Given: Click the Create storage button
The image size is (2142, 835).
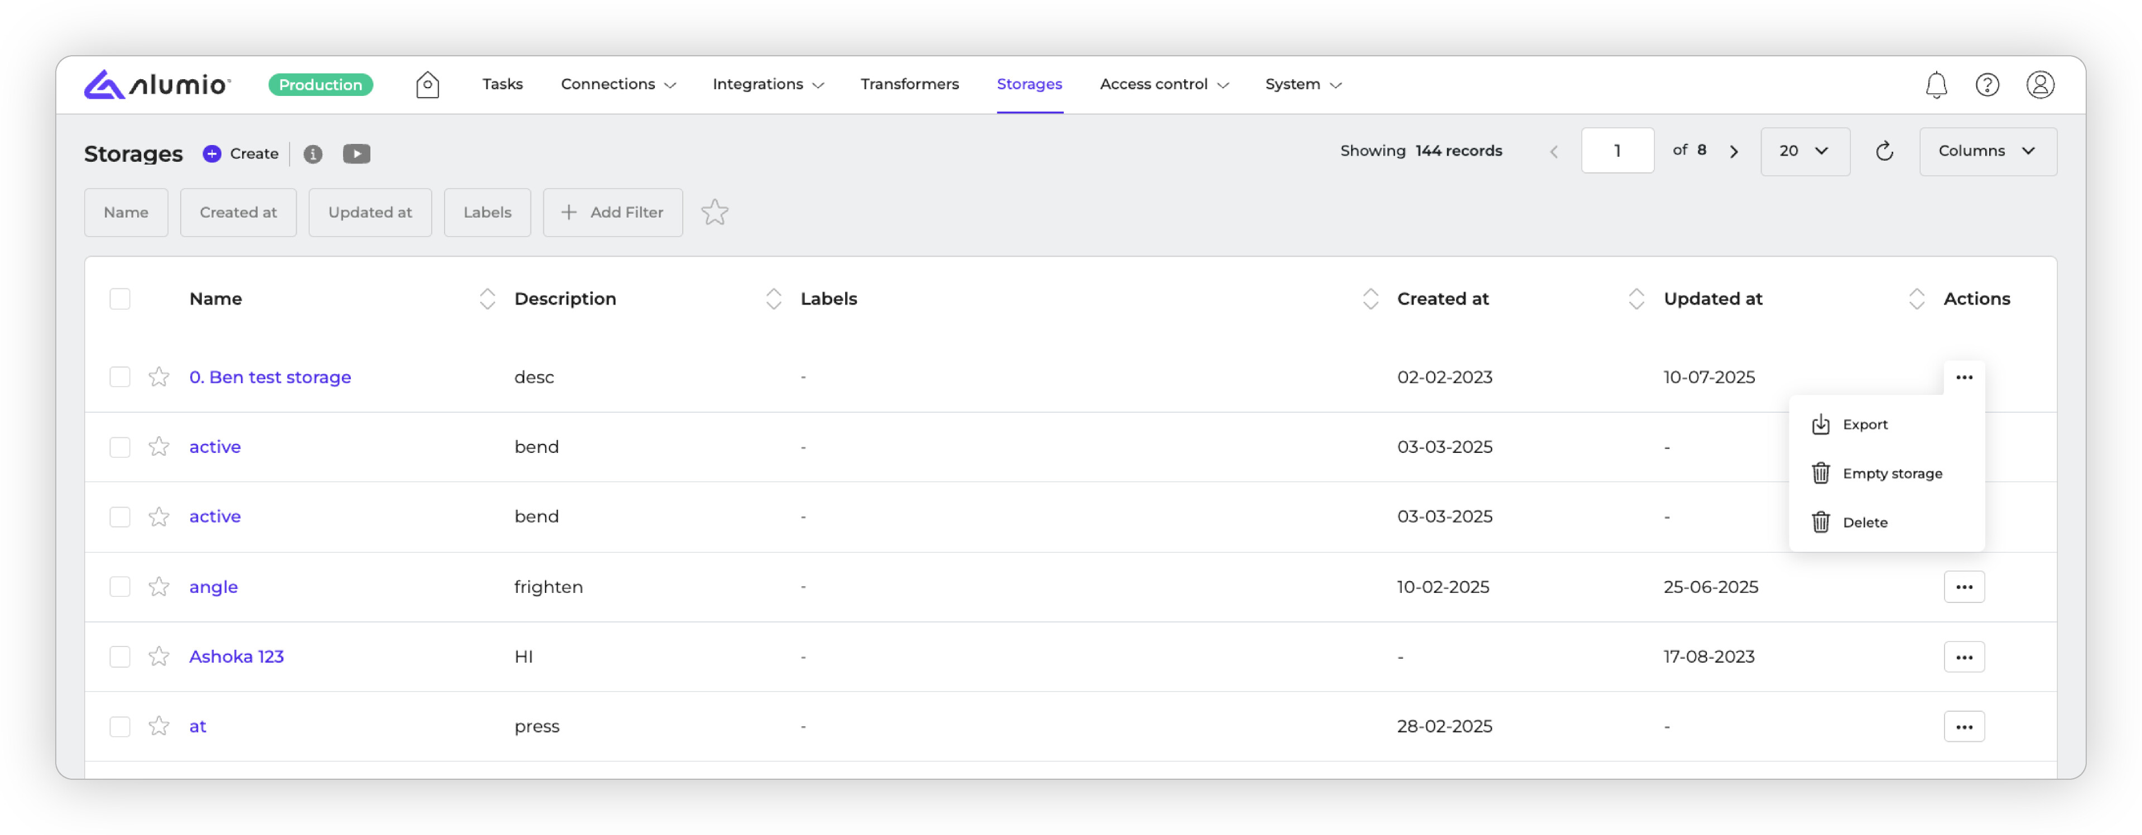Looking at the screenshot, I should pos(241,154).
